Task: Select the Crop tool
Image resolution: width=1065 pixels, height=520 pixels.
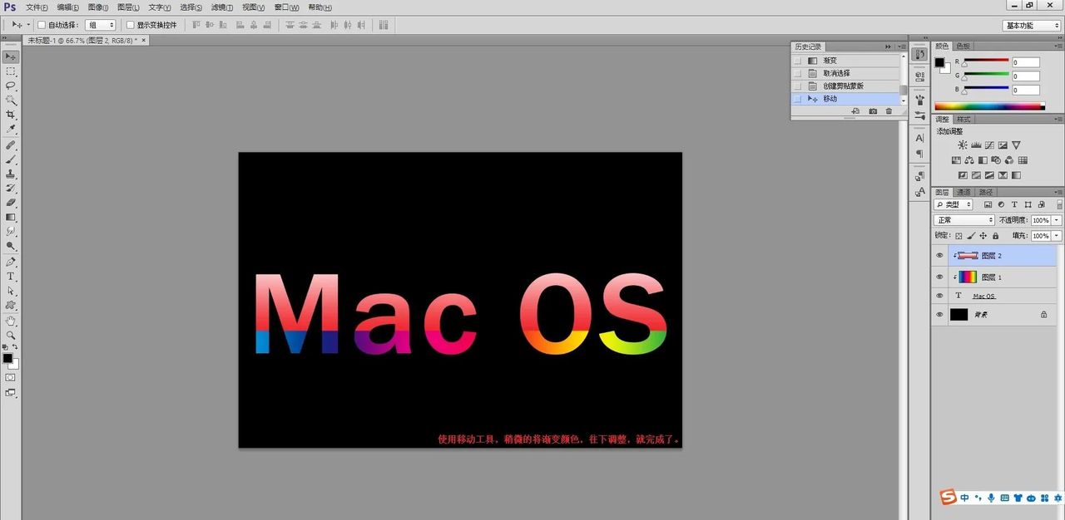Action: point(11,115)
